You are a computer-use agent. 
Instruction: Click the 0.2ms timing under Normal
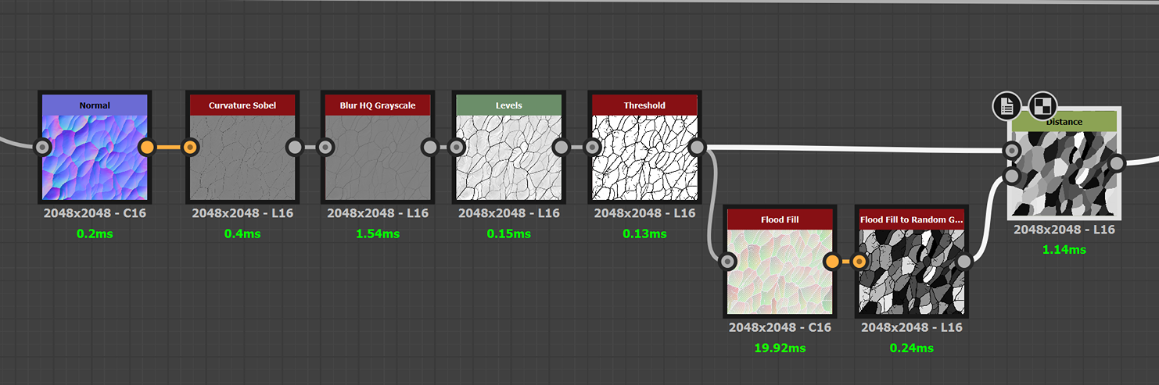[95, 233]
